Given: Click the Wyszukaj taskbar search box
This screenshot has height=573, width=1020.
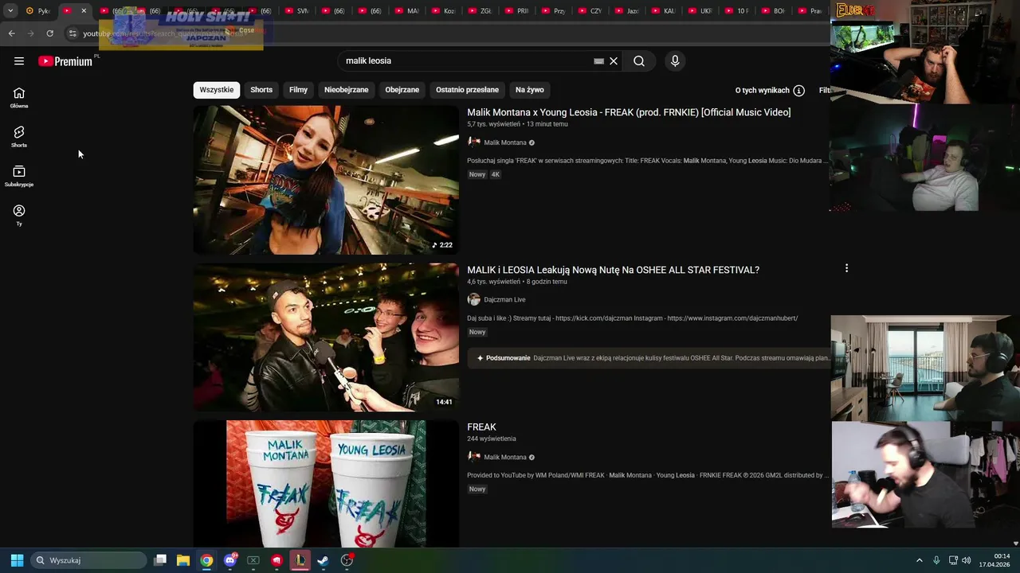Looking at the screenshot, I should [x=89, y=560].
